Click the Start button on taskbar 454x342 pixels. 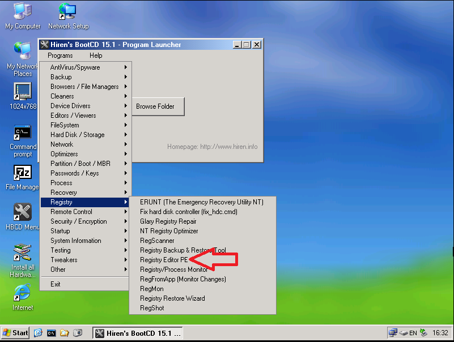point(15,333)
